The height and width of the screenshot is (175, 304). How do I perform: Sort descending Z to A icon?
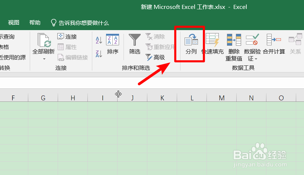(x=99, y=54)
